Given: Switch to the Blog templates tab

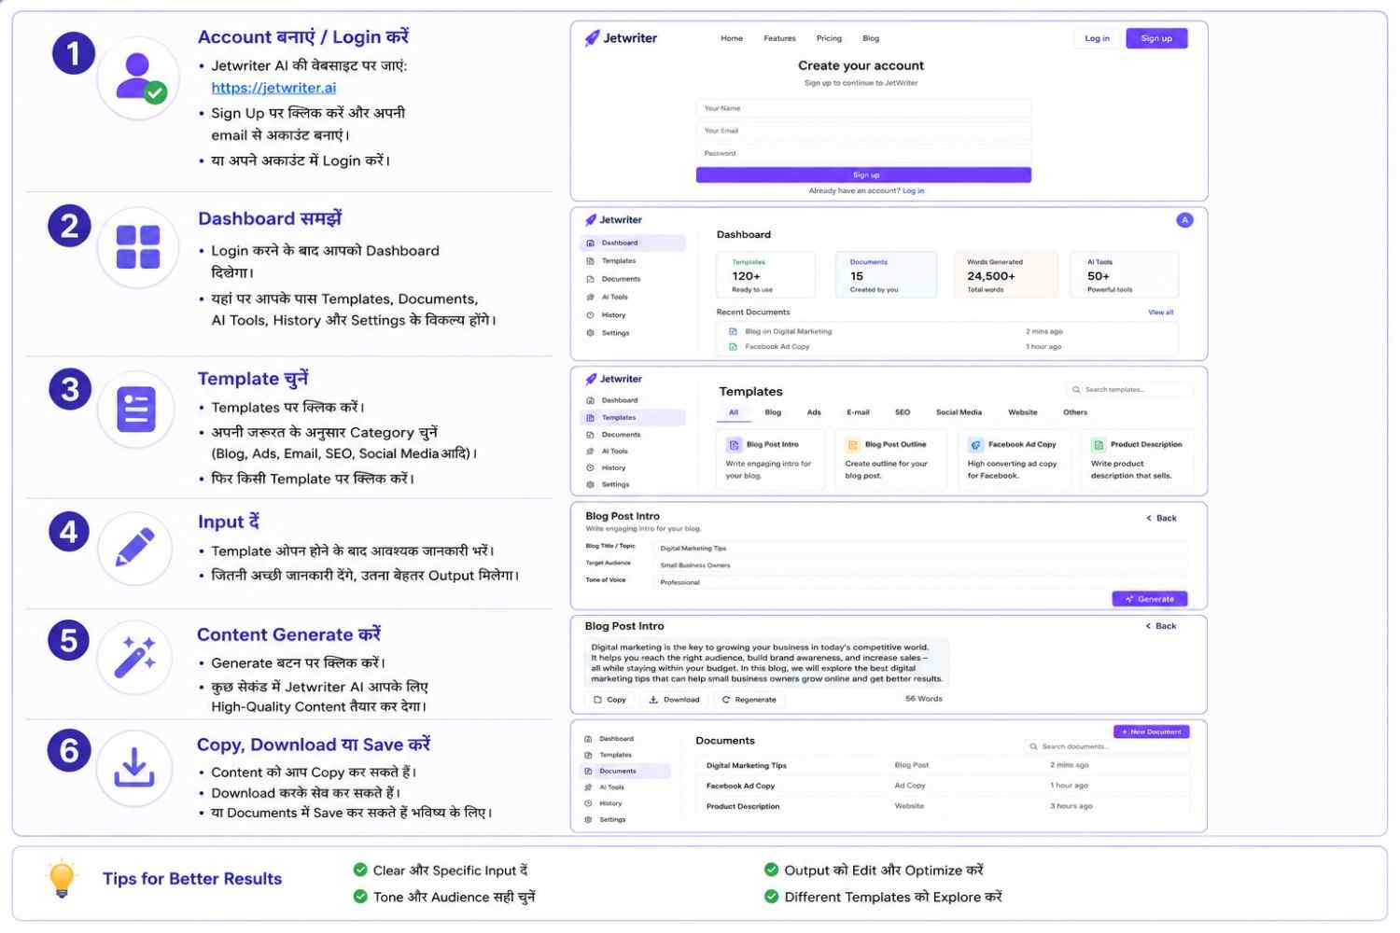Looking at the screenshot, I should tap(773, 412).
